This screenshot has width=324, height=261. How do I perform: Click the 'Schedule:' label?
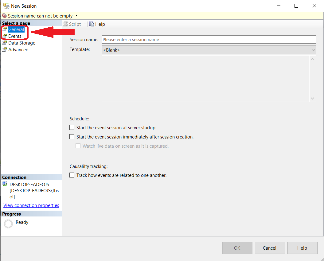coord(79,119)
